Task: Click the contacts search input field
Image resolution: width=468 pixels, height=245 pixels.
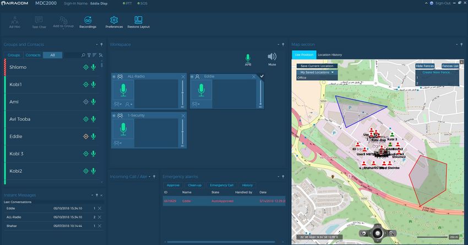Action: coord(72,55)
